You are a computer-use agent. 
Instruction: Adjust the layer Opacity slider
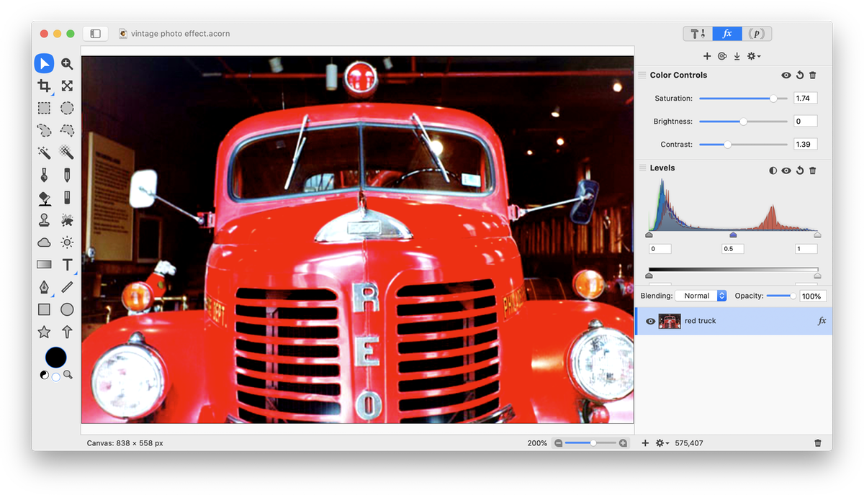coord(781,296)
